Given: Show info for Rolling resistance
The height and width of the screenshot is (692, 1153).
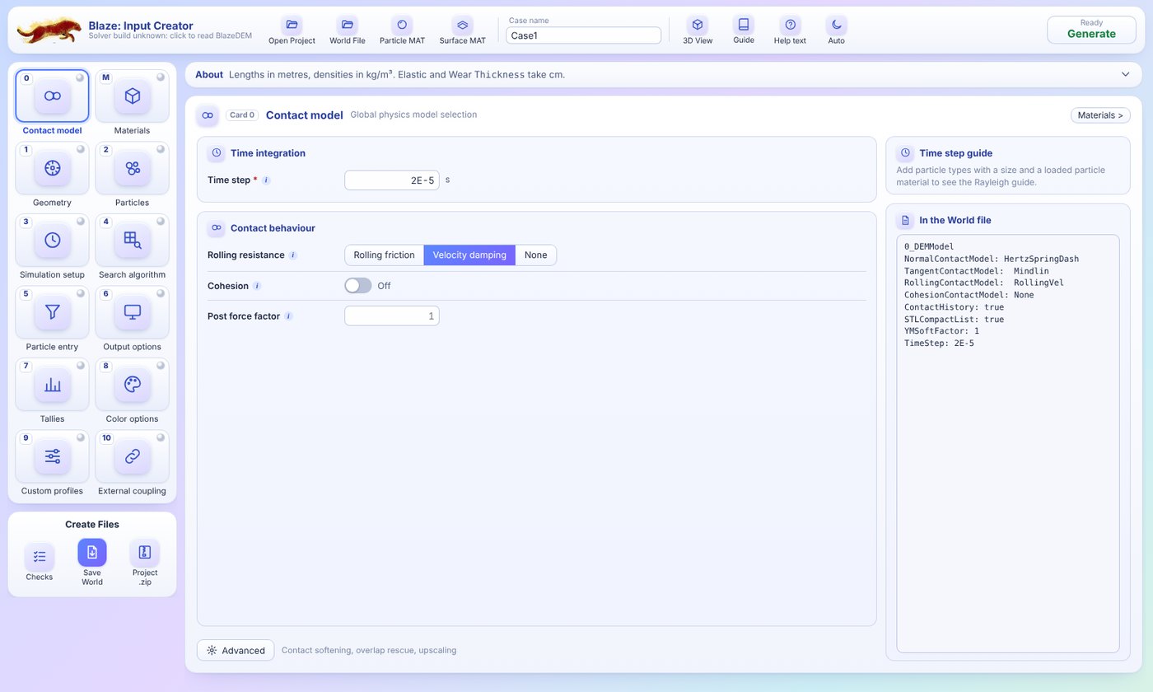Looking at the screenshot, I should tap(292, 255).
